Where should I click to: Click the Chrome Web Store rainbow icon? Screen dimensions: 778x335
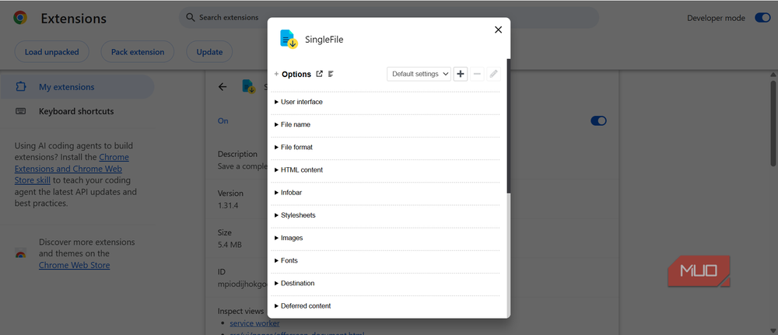(20, 253)
